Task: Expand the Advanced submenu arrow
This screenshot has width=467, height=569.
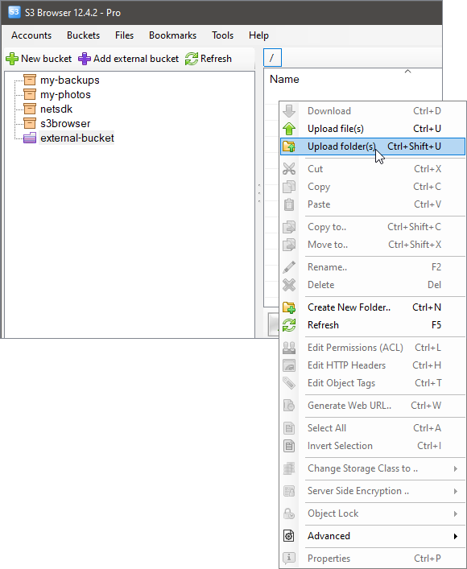Action: click(456, 536)
